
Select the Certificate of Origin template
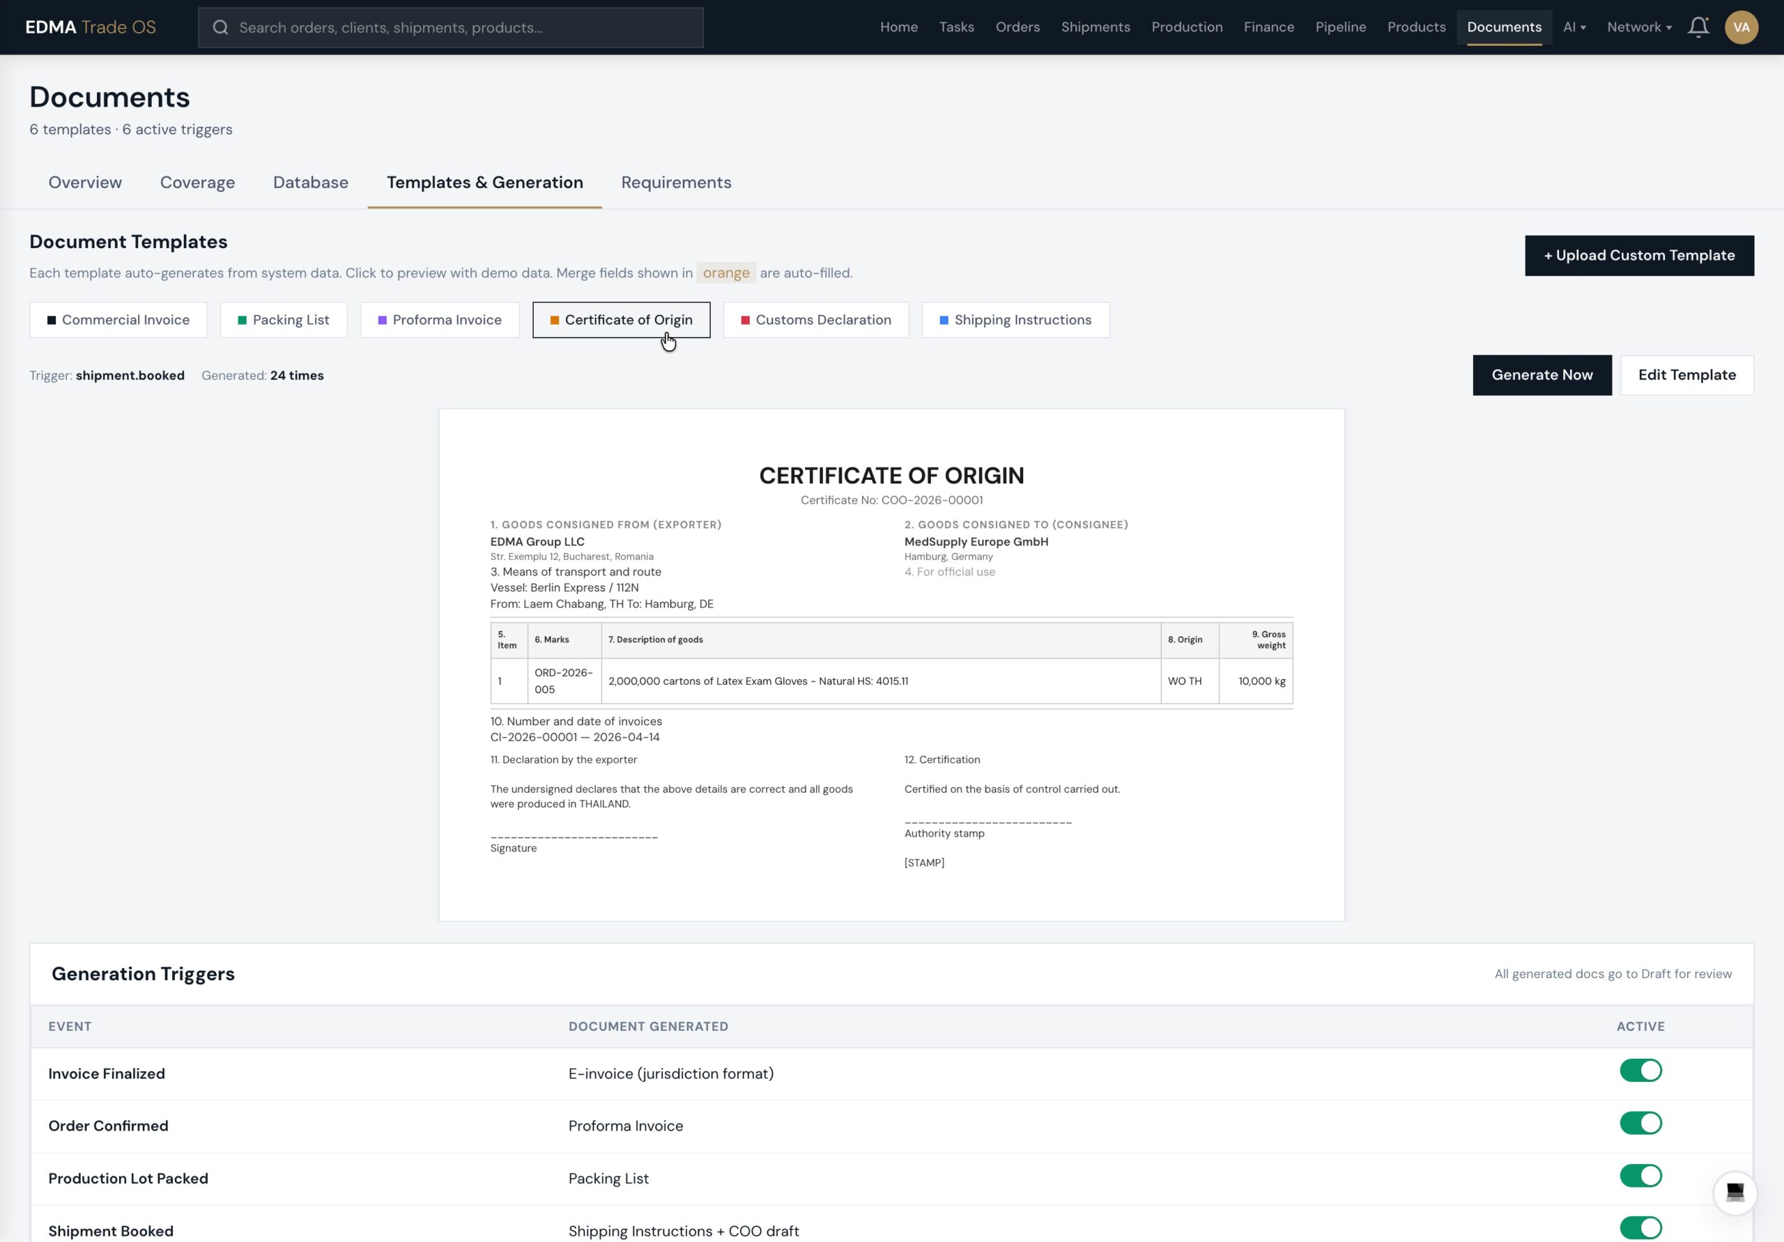click(622, 320)
